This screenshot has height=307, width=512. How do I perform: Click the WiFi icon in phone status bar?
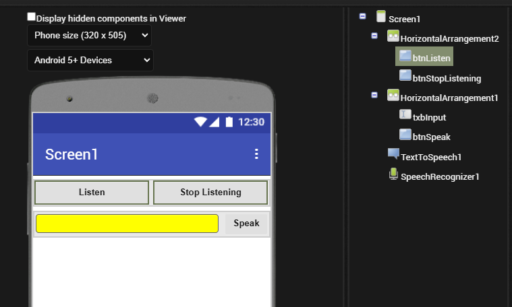pos(200,122)
